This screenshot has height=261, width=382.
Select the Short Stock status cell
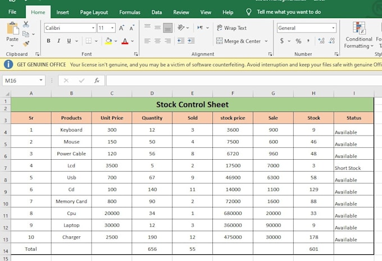coord(354,165)
